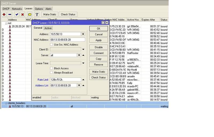214x137 pixels.
Task: Check the Always Broadcast option
Action: coord(52,73)
